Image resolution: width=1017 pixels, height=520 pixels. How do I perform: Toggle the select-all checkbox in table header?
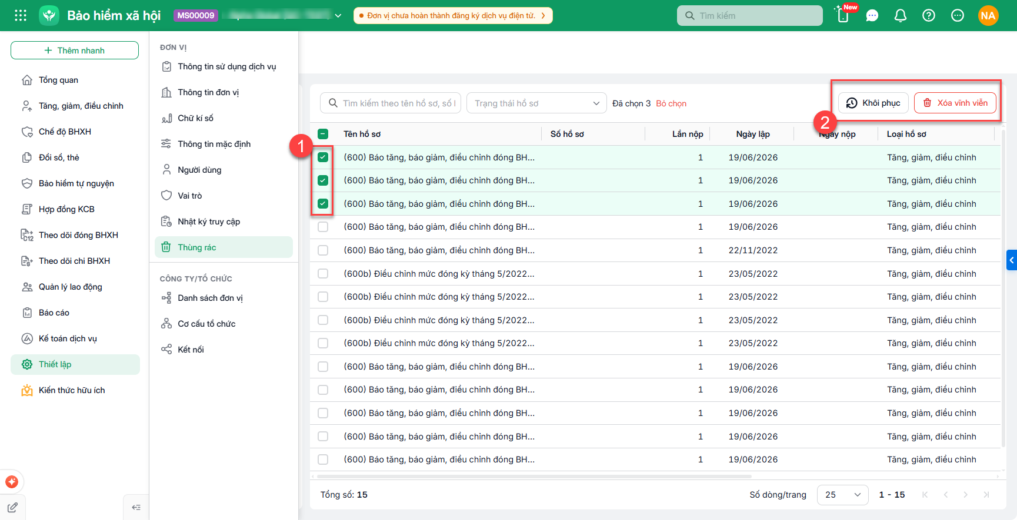coord(323,134)
